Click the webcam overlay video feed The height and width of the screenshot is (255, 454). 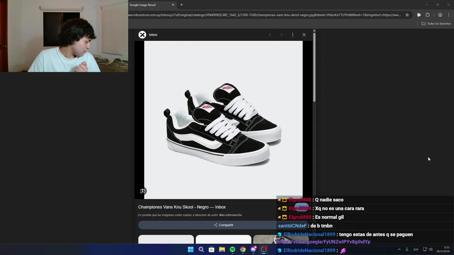point(64,36)
